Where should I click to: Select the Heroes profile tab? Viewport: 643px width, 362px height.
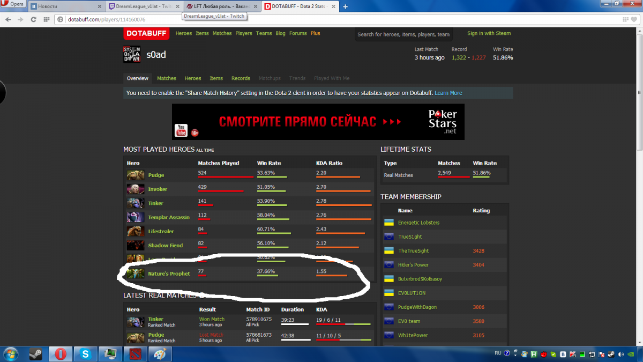[x=193, y=78]
